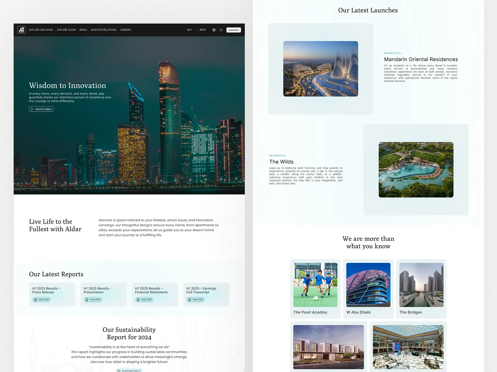Click 'Live Life to the Fullest with Aldar'
The image size is (497, 372).
[x=55, y=225]
